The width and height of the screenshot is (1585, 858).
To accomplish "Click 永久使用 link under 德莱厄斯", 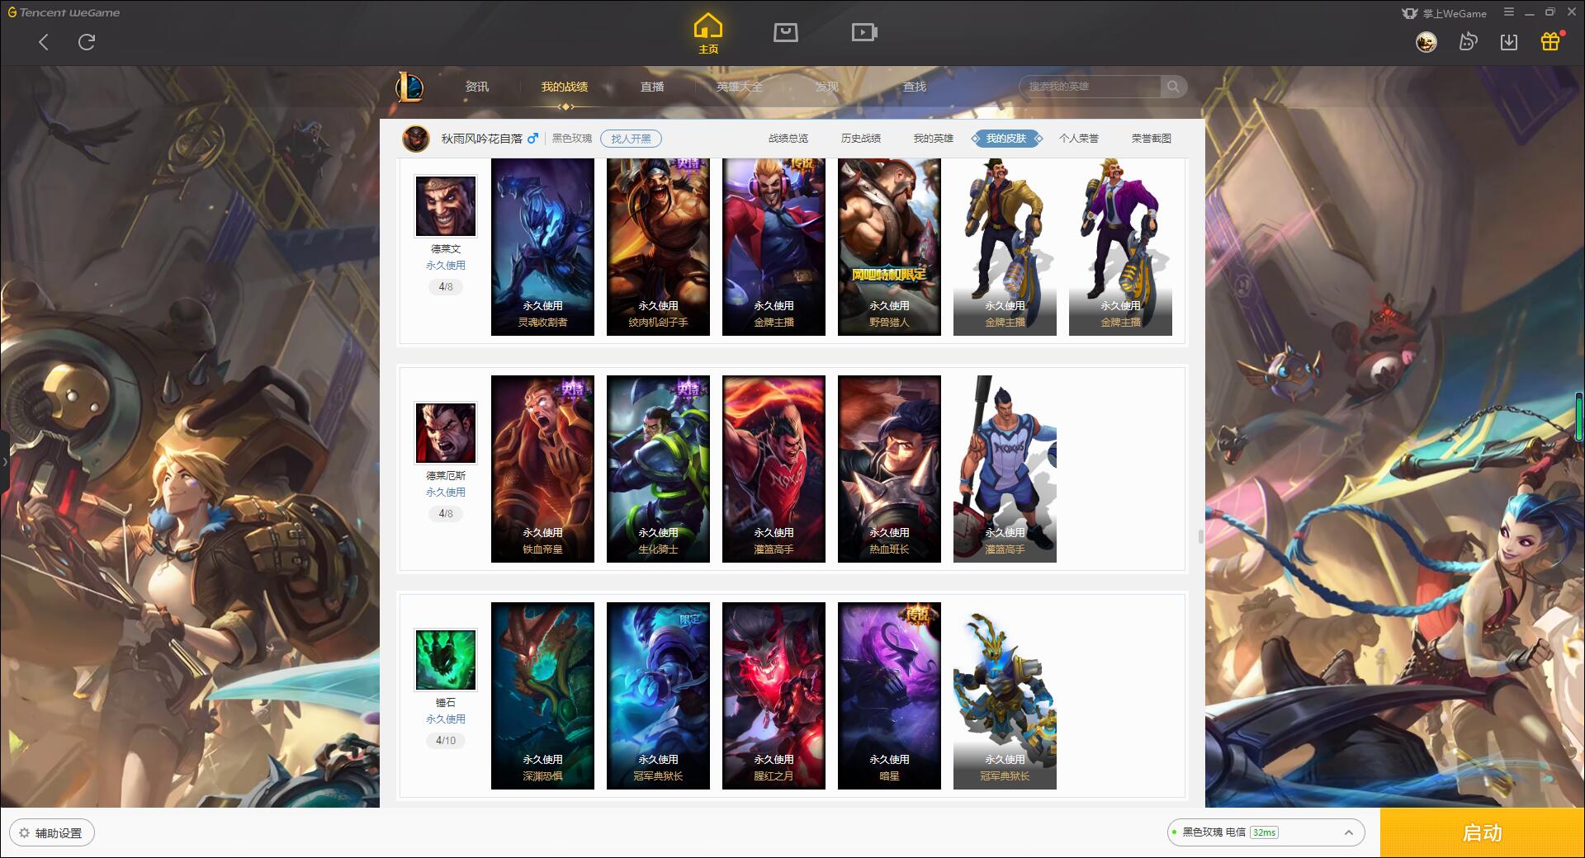I will coord(446,493).
